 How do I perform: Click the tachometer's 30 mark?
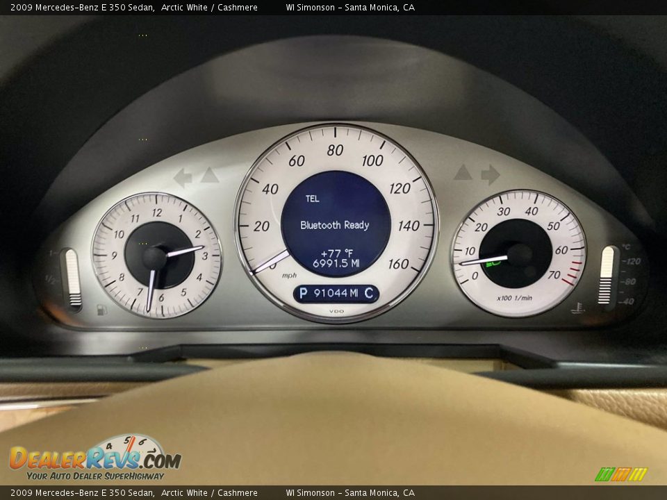(504, 211)
